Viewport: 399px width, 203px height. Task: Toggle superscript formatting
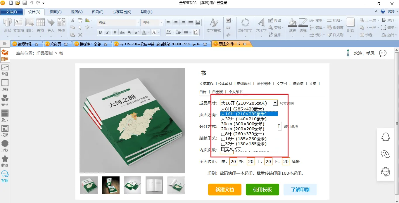(137, 32)
